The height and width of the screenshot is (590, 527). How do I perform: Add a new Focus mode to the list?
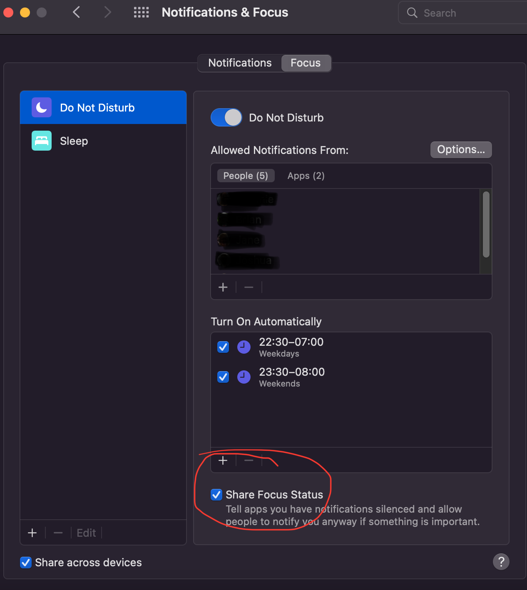32,533
